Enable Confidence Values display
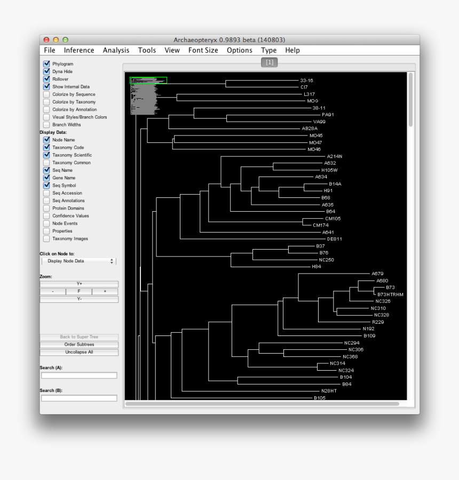This screenshot has width=459, height=480. tap(46, 215)
